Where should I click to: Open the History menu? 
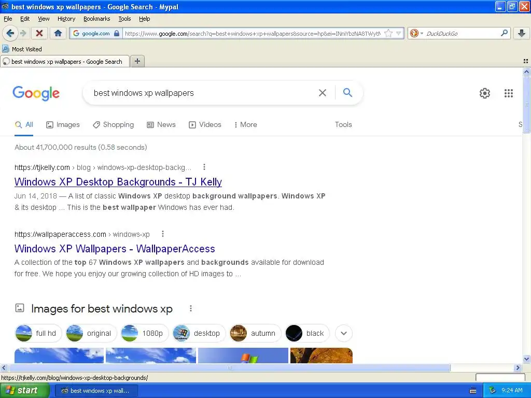[66, 19]
